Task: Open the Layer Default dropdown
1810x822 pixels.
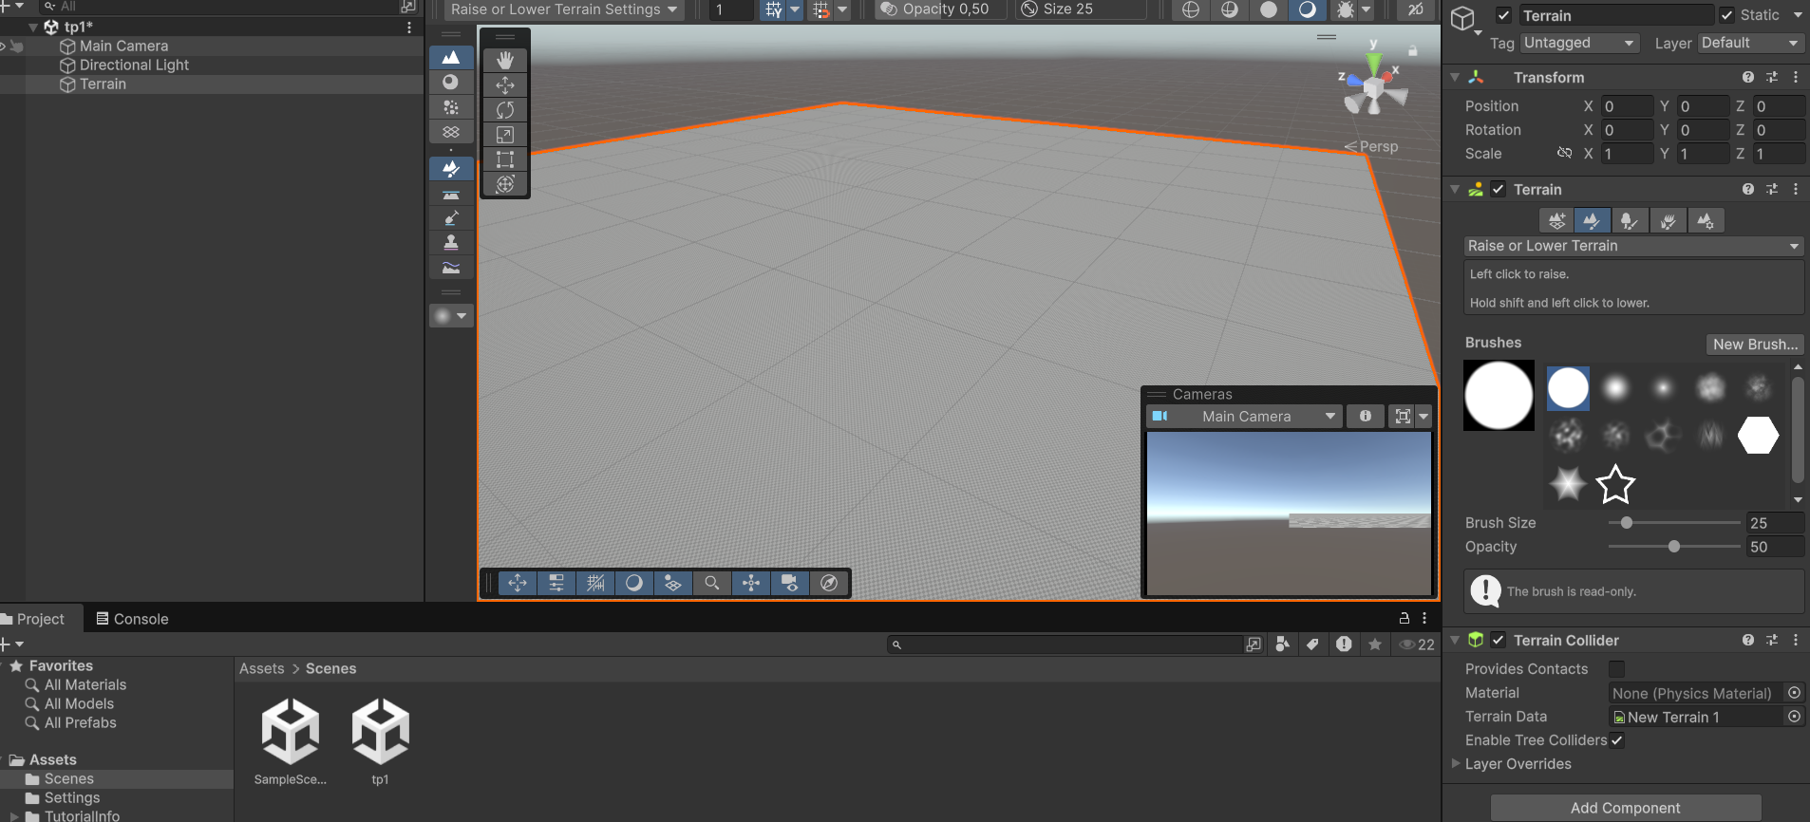Action: pos(1748,43)
